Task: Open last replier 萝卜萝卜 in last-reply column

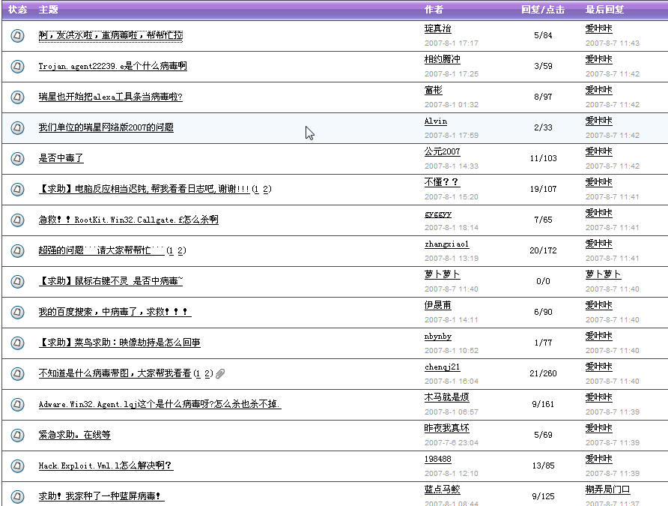Action: point(604,274)
